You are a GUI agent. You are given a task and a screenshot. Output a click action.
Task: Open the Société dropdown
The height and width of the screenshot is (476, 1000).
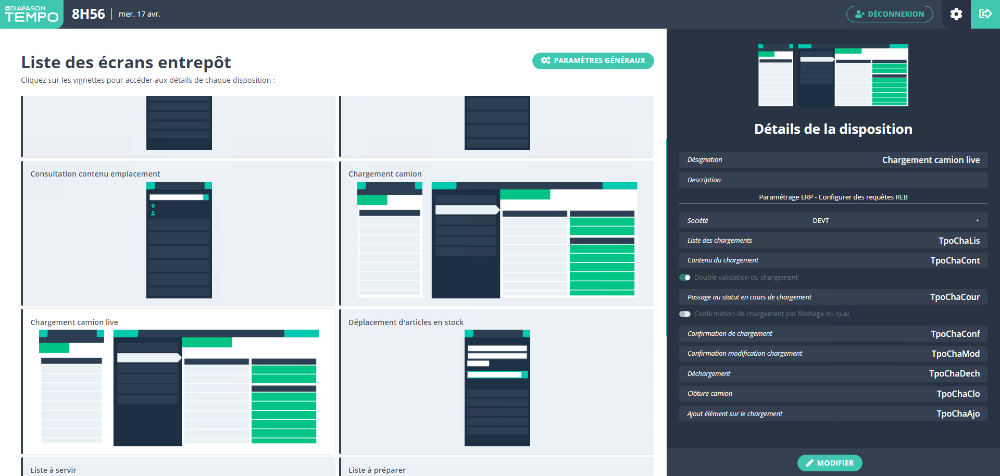pos(832,220)
